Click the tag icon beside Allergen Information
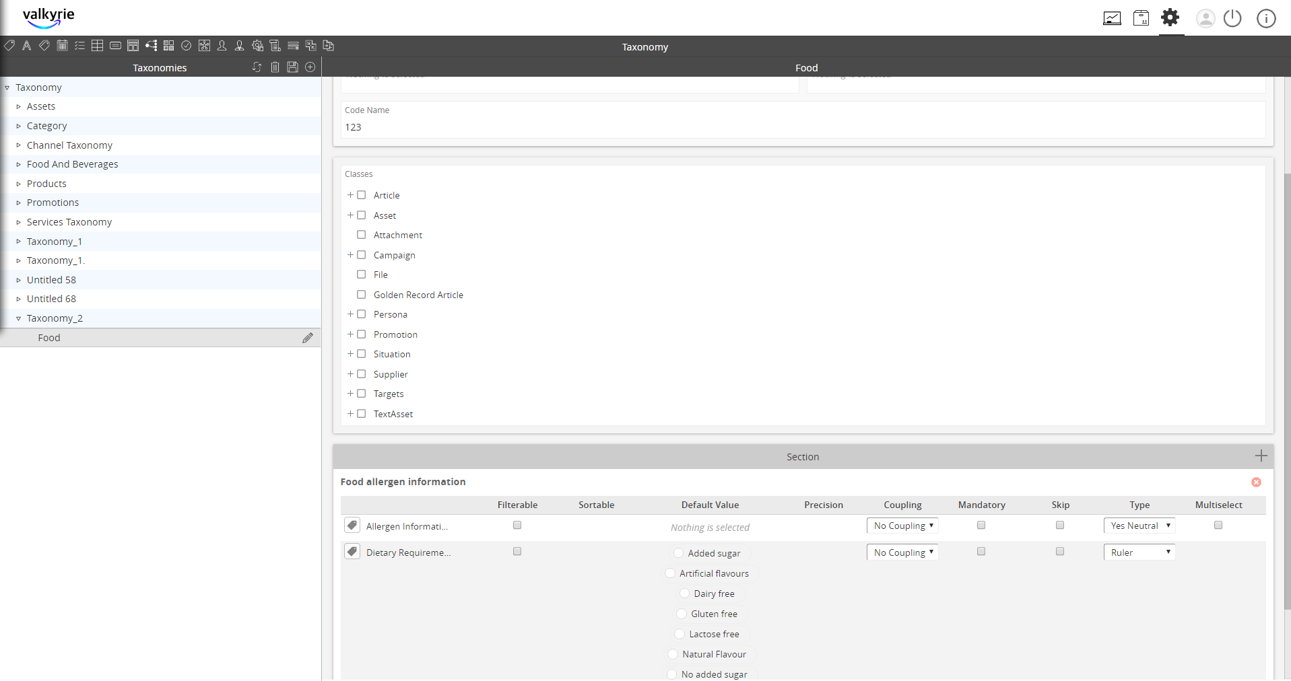1291x681 pixels. click(x=352, y=526)
